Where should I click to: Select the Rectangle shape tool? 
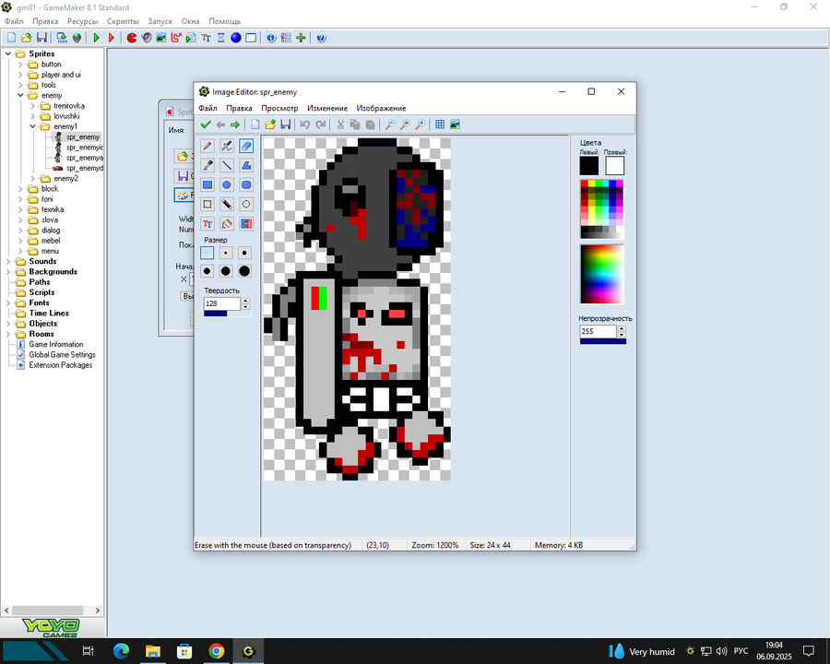(207, 184)
